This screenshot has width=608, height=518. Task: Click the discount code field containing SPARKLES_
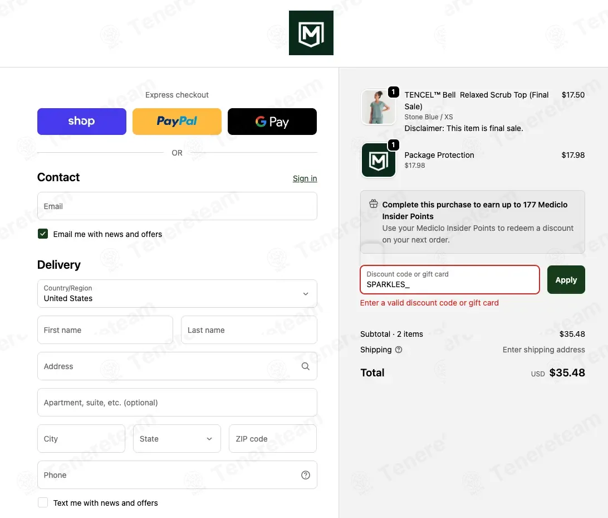(450, 279)
